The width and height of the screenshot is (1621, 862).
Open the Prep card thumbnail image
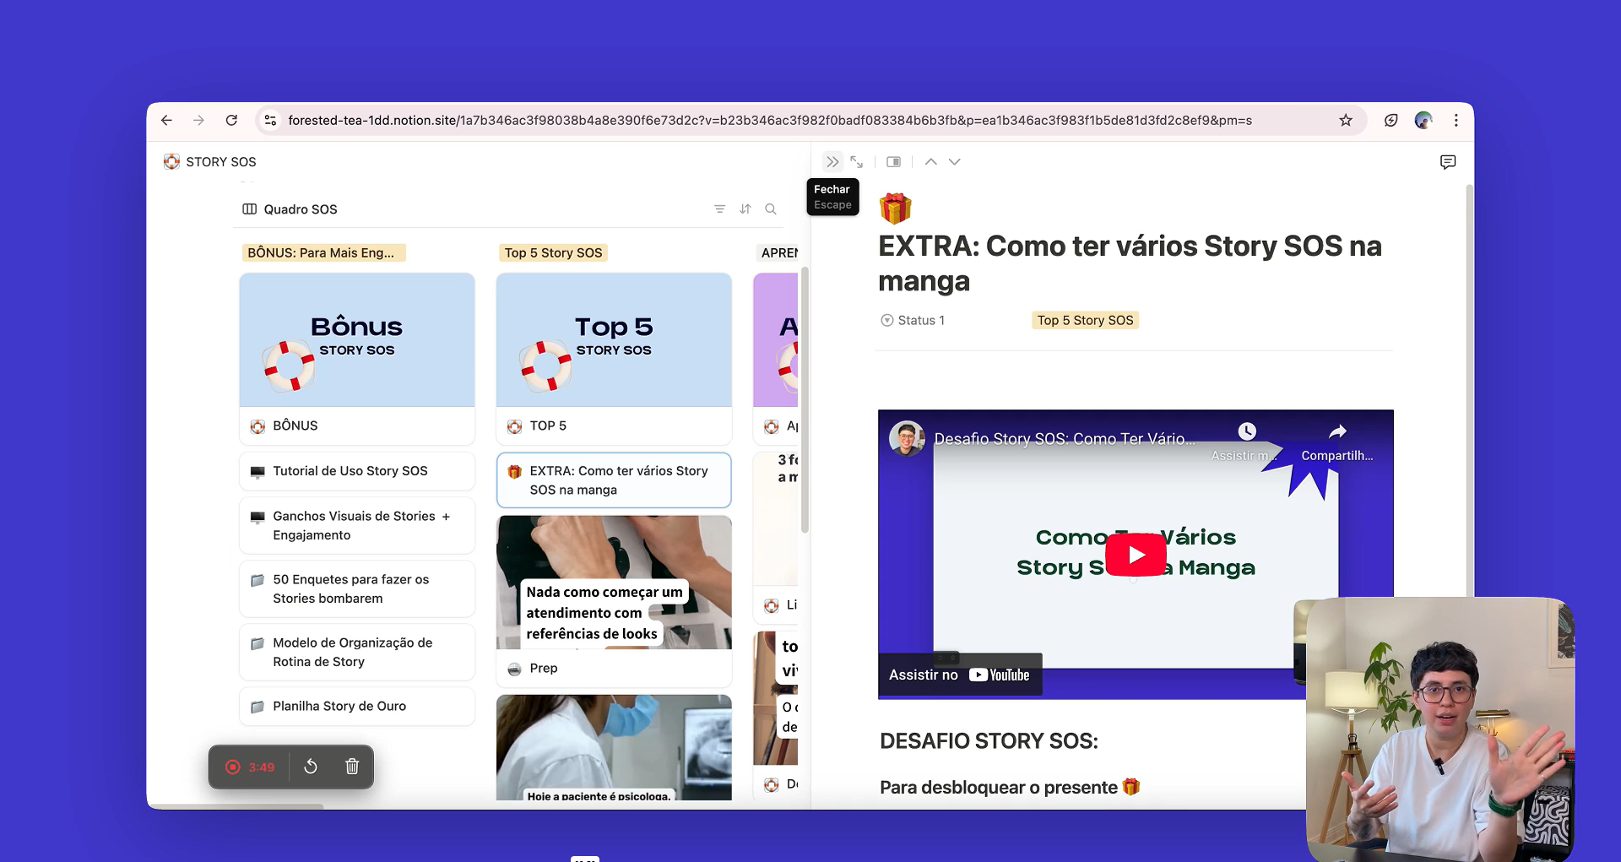[x=614, y=583]
